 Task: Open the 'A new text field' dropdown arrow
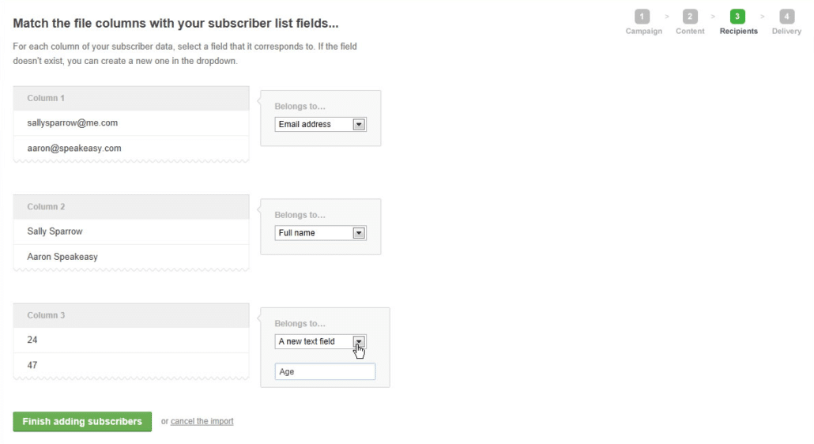359,341
